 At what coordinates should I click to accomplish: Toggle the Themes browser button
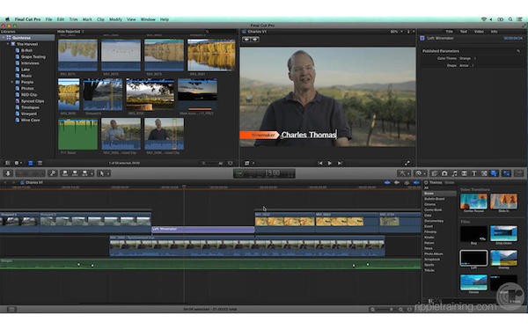(494, 173)
